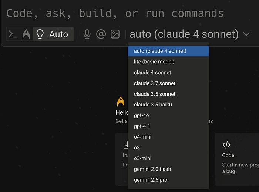Start voice input with the microphone icon
The image size is (259, 192).
click(87, 34)
